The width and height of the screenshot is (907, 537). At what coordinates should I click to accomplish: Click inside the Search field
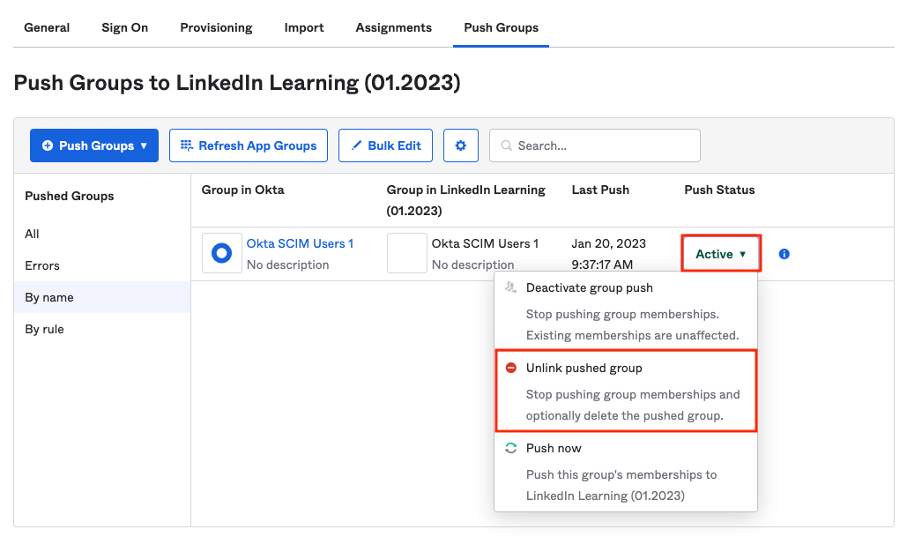pyautogui.click(x=594, y=145)
